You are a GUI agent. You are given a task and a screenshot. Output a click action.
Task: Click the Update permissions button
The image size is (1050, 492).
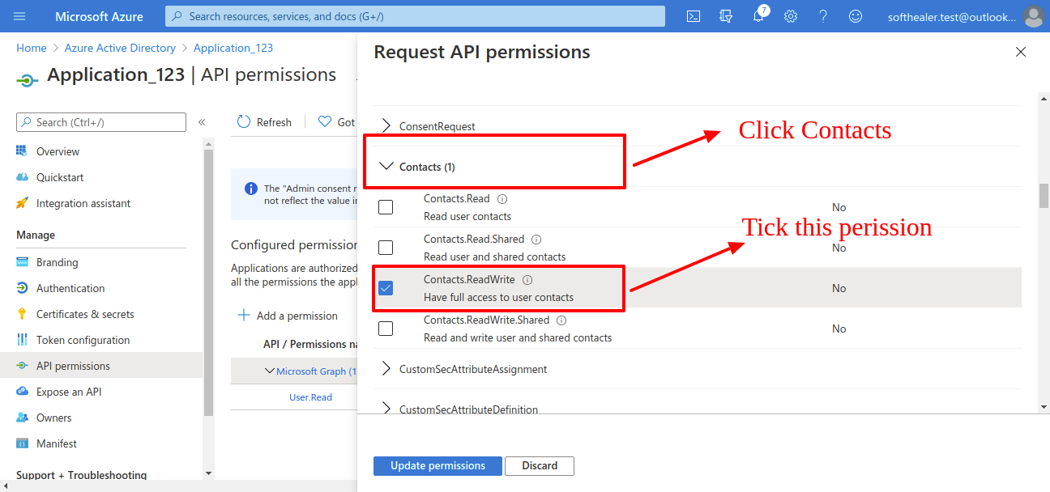click(437, 466)
